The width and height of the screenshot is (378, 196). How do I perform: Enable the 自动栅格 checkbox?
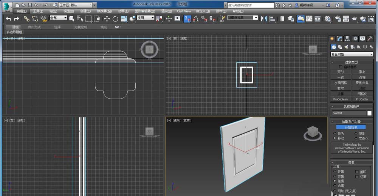[341, 67]
